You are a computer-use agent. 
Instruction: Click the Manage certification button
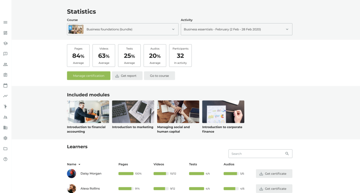tap(88, 76)
